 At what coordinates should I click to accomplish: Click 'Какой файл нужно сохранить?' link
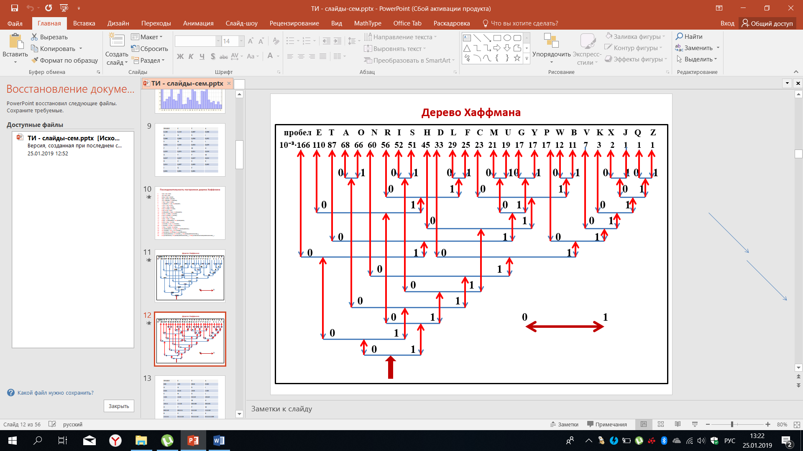55,393
